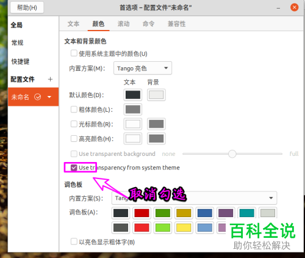Select 全局 heading in sidebar
This screenshot has height=258, width=305.
(x=16, y=25)
